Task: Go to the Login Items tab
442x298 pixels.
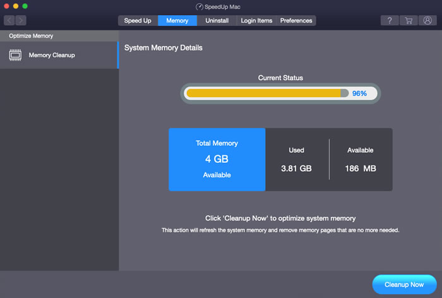Action: click(256, 21)
